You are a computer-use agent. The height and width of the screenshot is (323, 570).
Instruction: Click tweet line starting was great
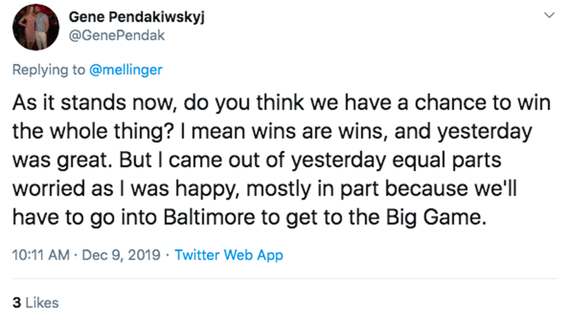coord(256,160)
